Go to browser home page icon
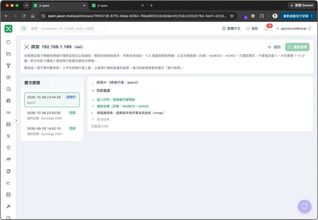The height and width of the screenshot is (220, 318). pos(33,16)
